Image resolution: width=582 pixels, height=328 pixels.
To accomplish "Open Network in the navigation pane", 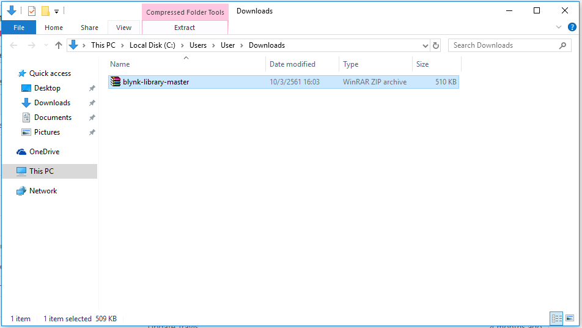I will point(43,191).
